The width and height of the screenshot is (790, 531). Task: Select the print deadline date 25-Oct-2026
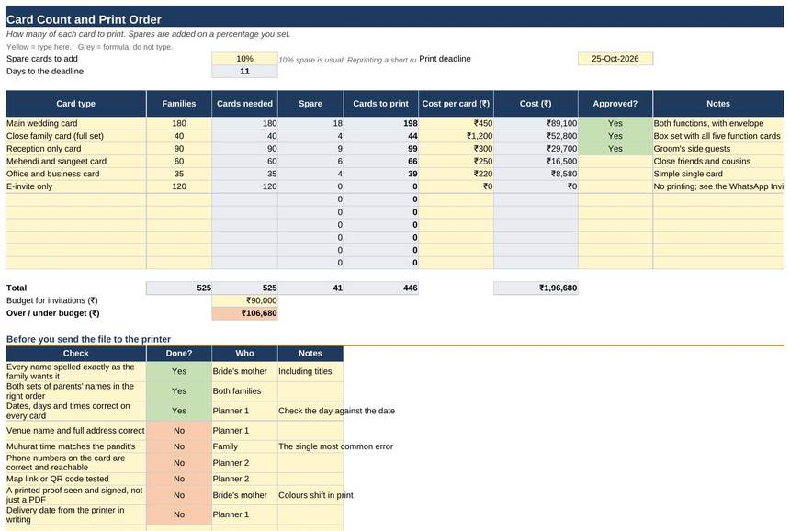(x=615, y=59)
